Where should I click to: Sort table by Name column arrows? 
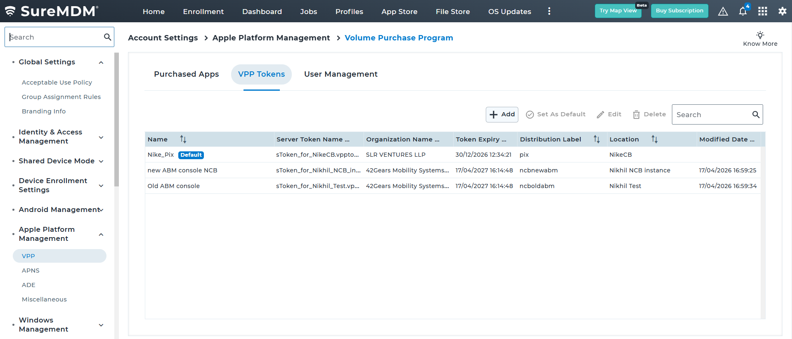(183, 139)
